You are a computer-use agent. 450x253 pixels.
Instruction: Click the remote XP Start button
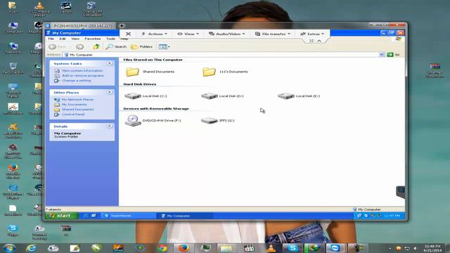click(x=62, y=216)
